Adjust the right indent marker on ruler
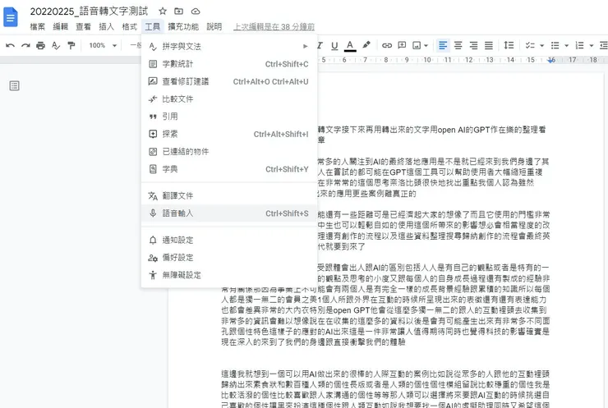This screenshot has height=408, width=608. point(551,60)
